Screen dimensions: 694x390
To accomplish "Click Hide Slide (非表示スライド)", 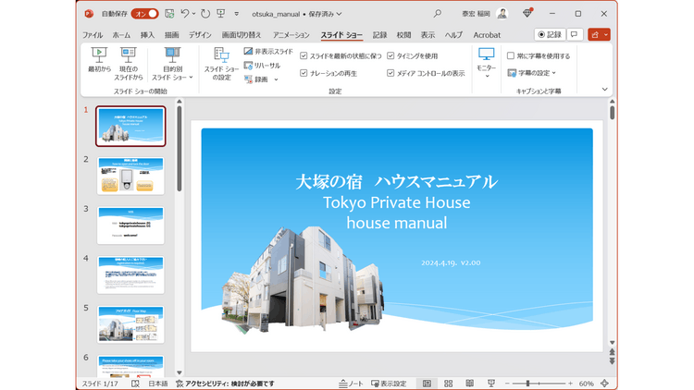I will point(268,52).
